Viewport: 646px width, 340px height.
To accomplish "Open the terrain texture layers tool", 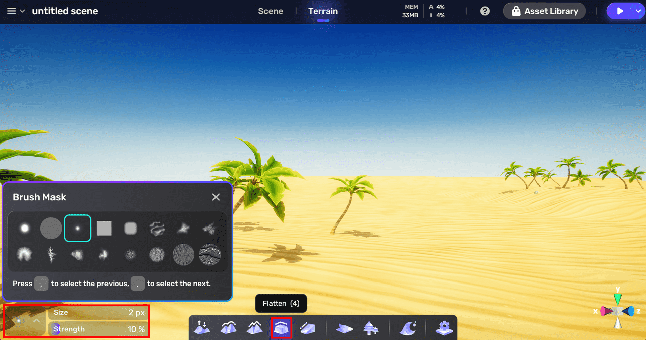I will click(344, 328).
